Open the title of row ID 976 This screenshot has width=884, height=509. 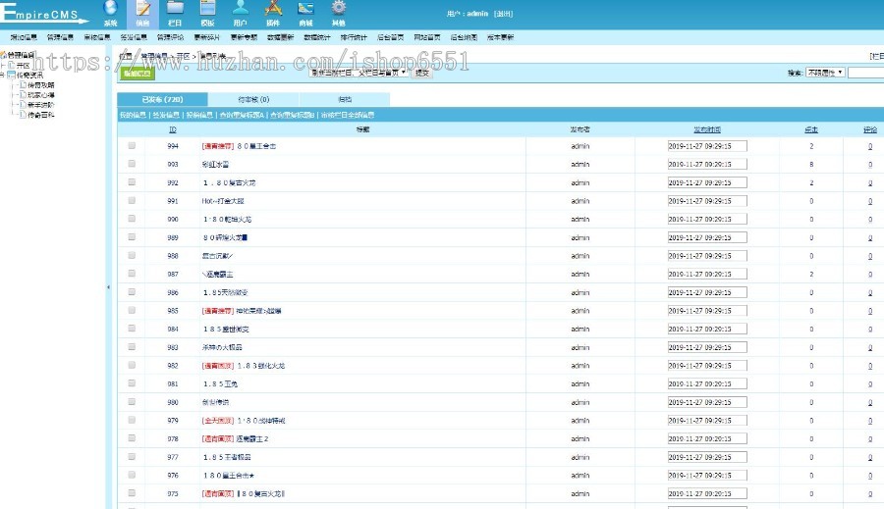228,476
